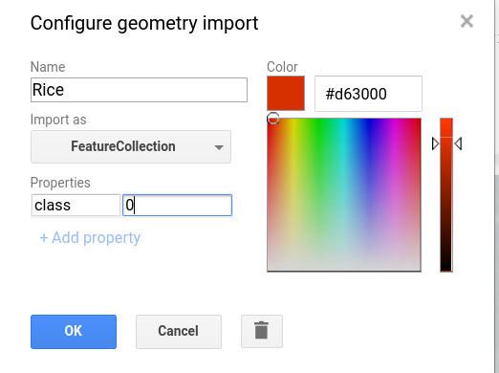Open the Import as FeatureCollection dropdown
The width and height of the screenshot is (499, 373).
[131, 146]
